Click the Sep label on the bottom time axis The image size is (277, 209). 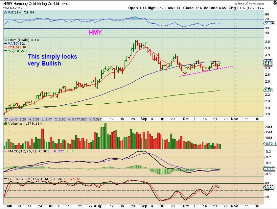coord(144,206)
